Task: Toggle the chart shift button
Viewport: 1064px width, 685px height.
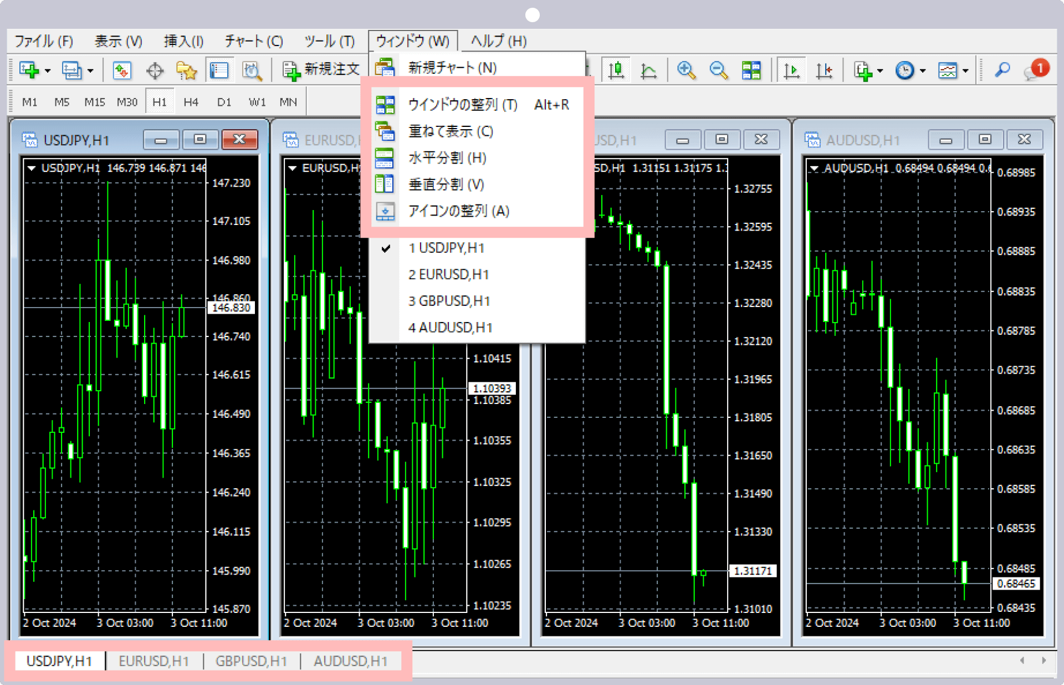Action: [824, 70]
